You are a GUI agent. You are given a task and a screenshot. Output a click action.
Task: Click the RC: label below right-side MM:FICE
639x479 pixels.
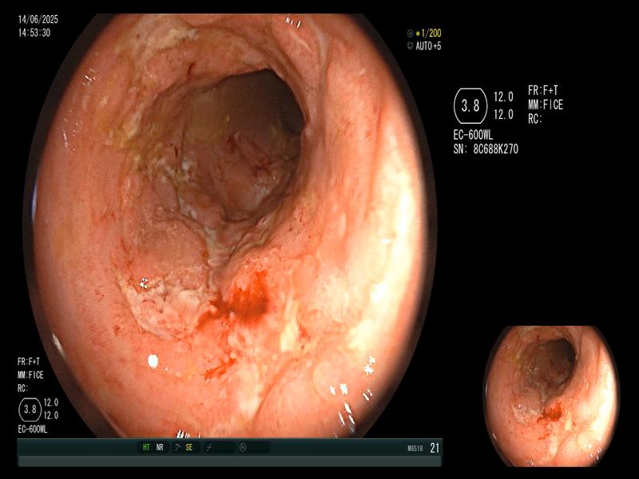click(535, 119)
